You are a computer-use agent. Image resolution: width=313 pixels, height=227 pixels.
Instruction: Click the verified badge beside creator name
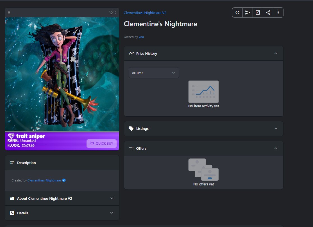pyautogui.click(x=64, y=180)
